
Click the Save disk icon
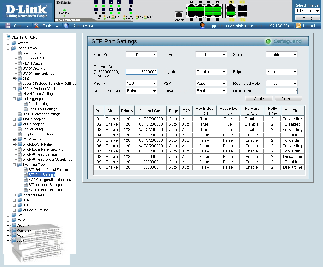[x=8, y=26]
